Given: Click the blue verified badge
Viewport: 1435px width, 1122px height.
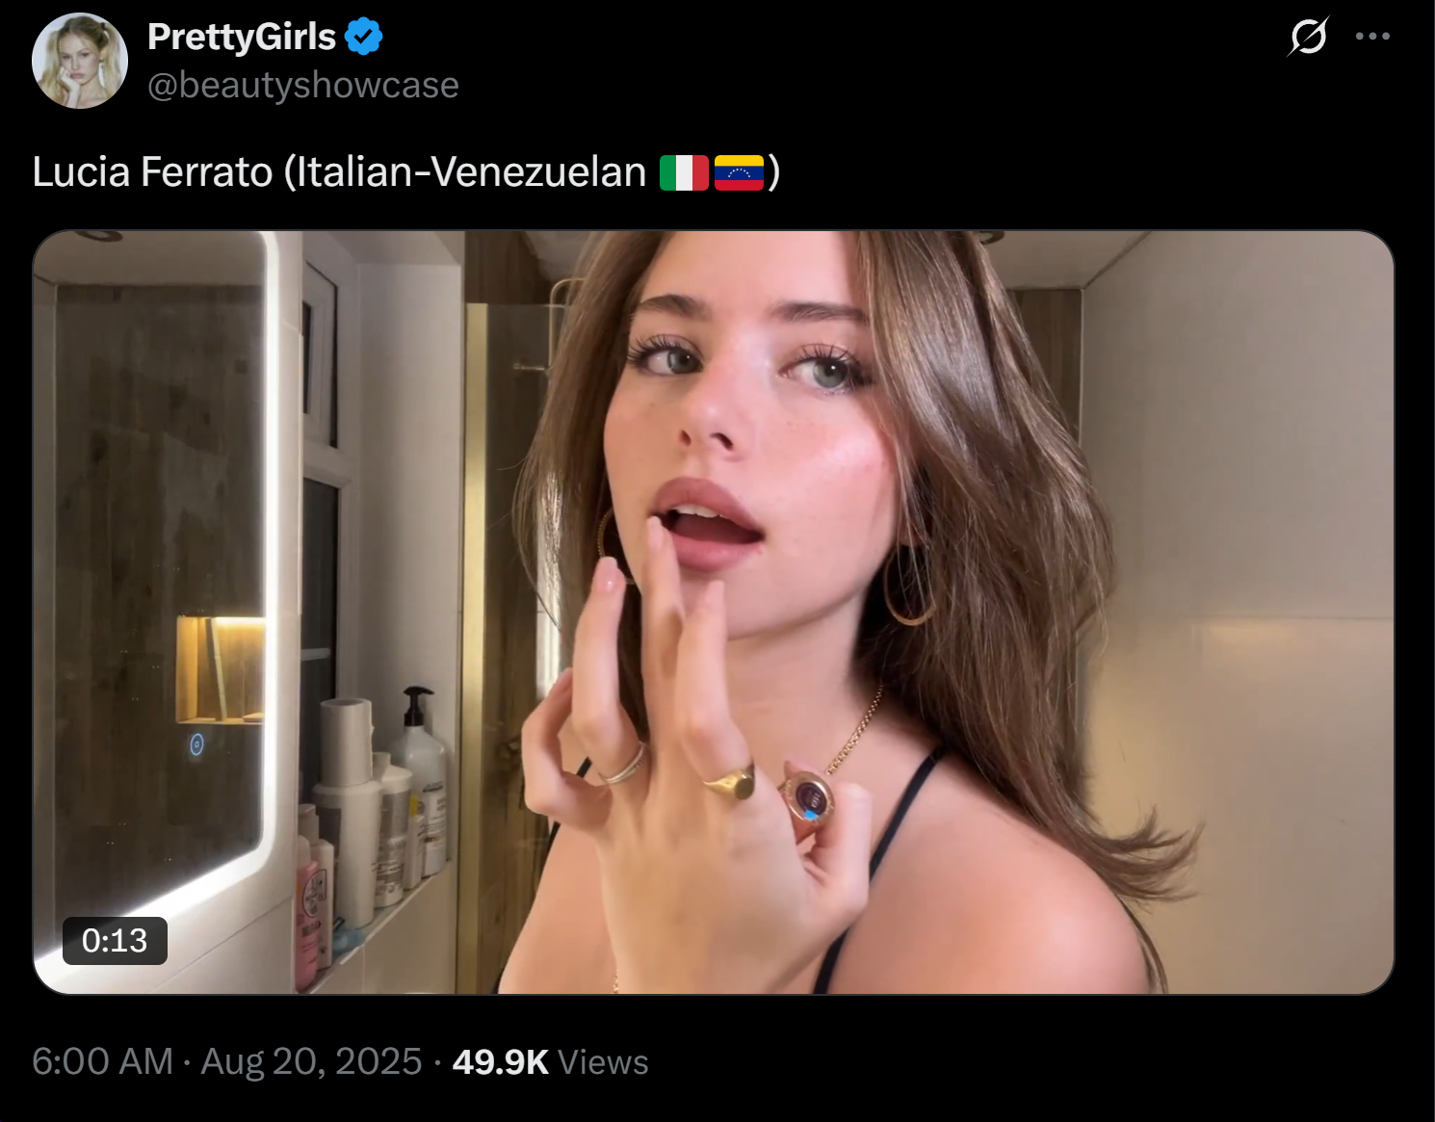Looking at the screenshot, I should click(x=364, y=37).
